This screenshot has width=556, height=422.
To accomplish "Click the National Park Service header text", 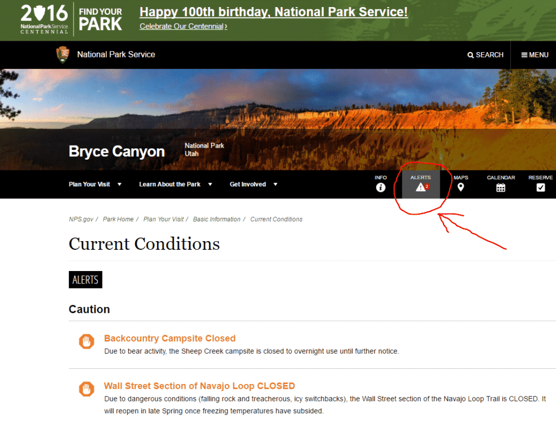I will pyautogui.click(x=116, y=55).
